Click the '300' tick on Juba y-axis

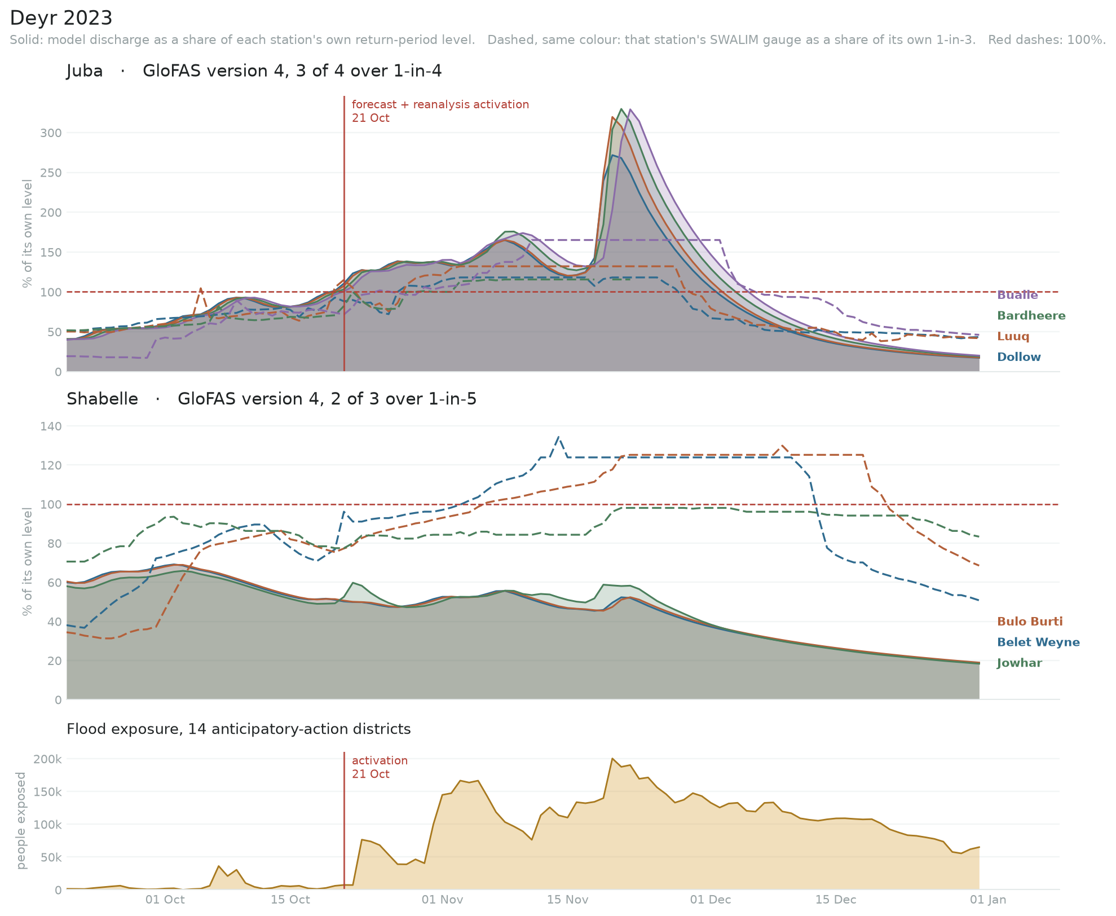pos(51,133)
